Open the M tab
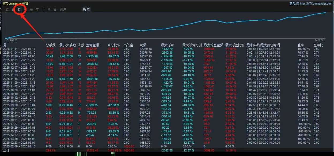The width and height of the screenshot is (334, 156). [49, 9]
